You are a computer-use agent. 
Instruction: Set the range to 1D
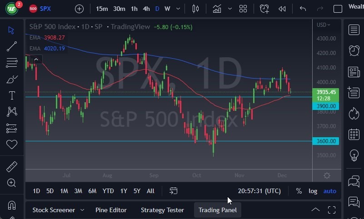click(x=36, y=191)
